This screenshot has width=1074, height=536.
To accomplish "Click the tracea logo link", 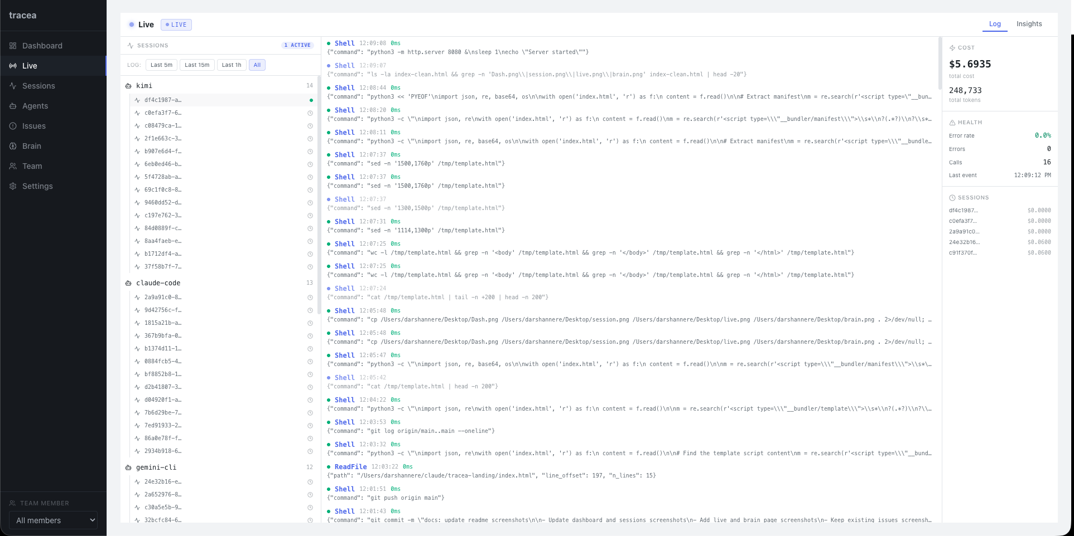I will (x=23, y=16).
